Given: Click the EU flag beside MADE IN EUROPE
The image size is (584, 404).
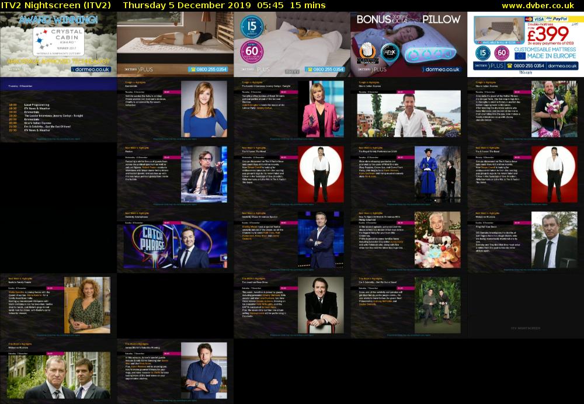Looking at the screenshot, I should (520, 56).
